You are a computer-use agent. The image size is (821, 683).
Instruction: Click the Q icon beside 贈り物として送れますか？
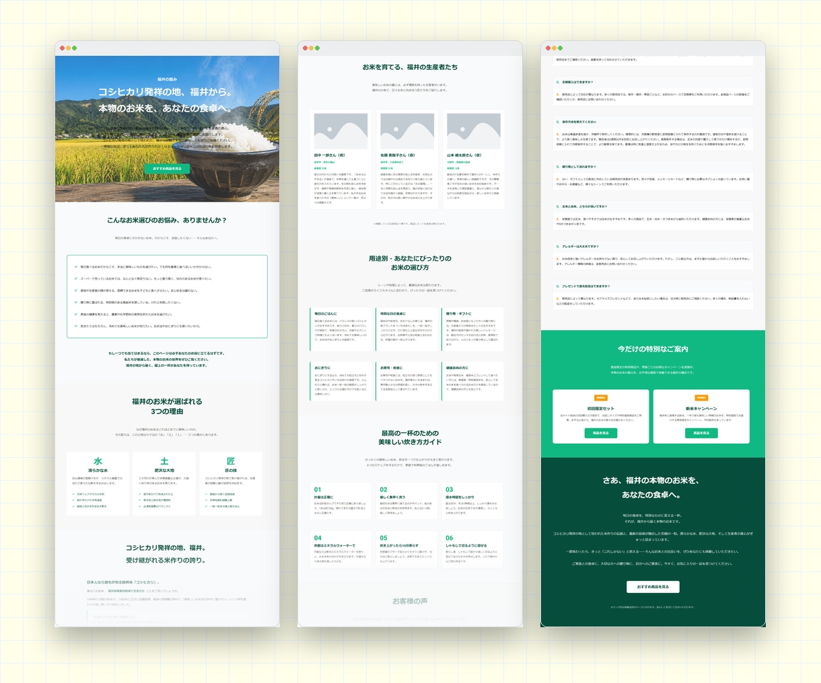click(557, 167)
